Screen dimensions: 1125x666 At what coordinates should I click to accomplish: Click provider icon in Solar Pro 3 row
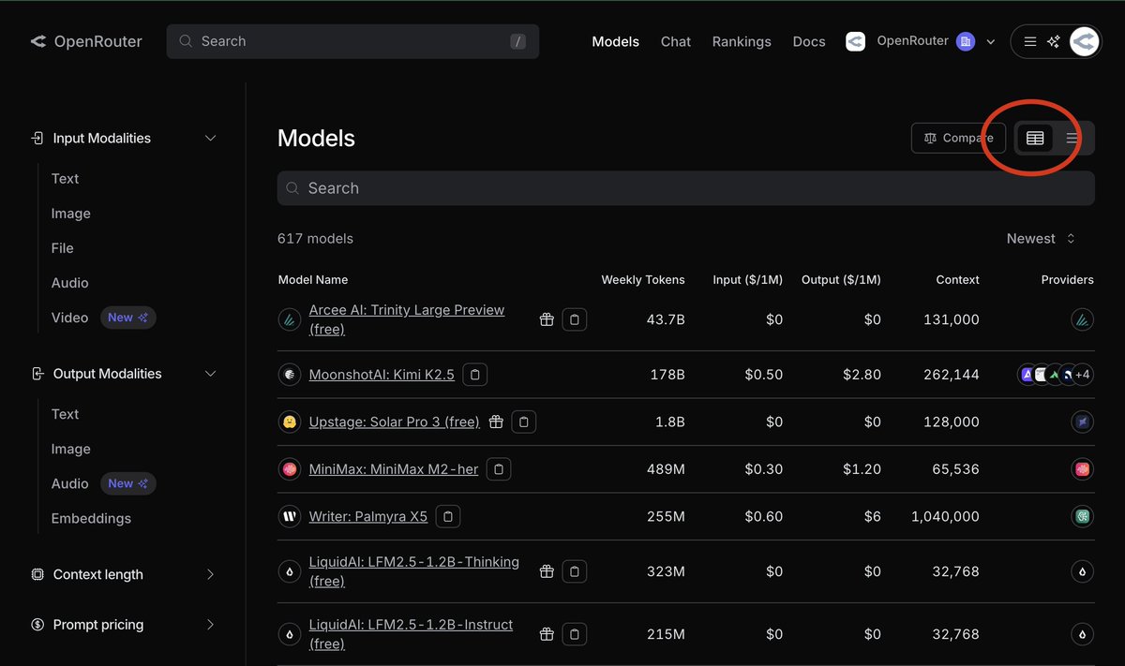pos(1083,422)
